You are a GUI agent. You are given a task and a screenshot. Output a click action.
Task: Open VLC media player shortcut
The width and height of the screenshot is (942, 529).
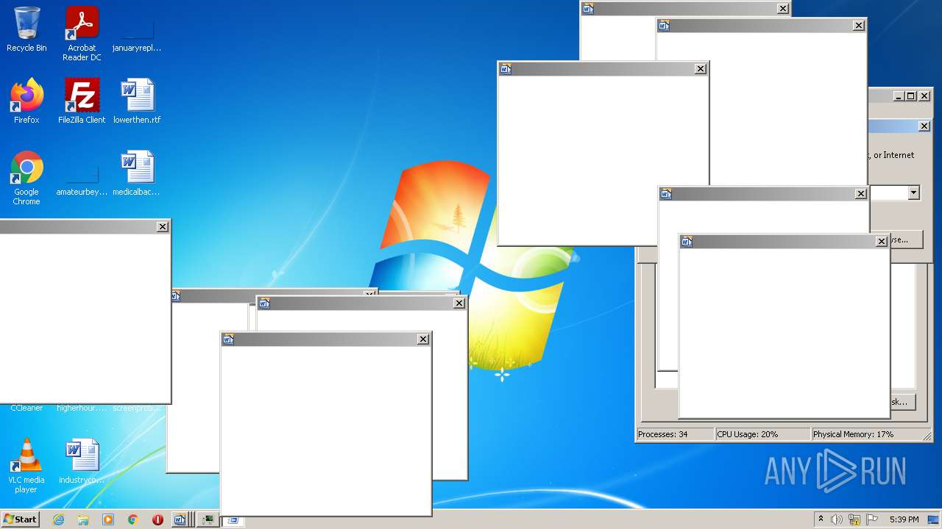tap(26, 466)
